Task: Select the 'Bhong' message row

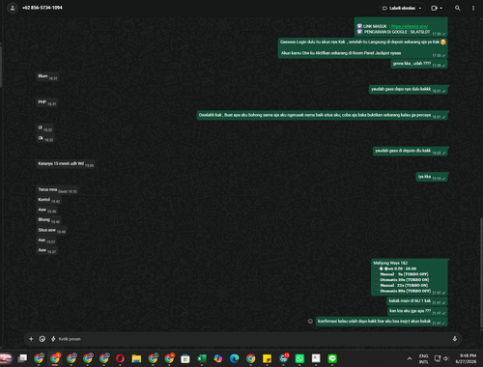Action: tap(48, 220)
